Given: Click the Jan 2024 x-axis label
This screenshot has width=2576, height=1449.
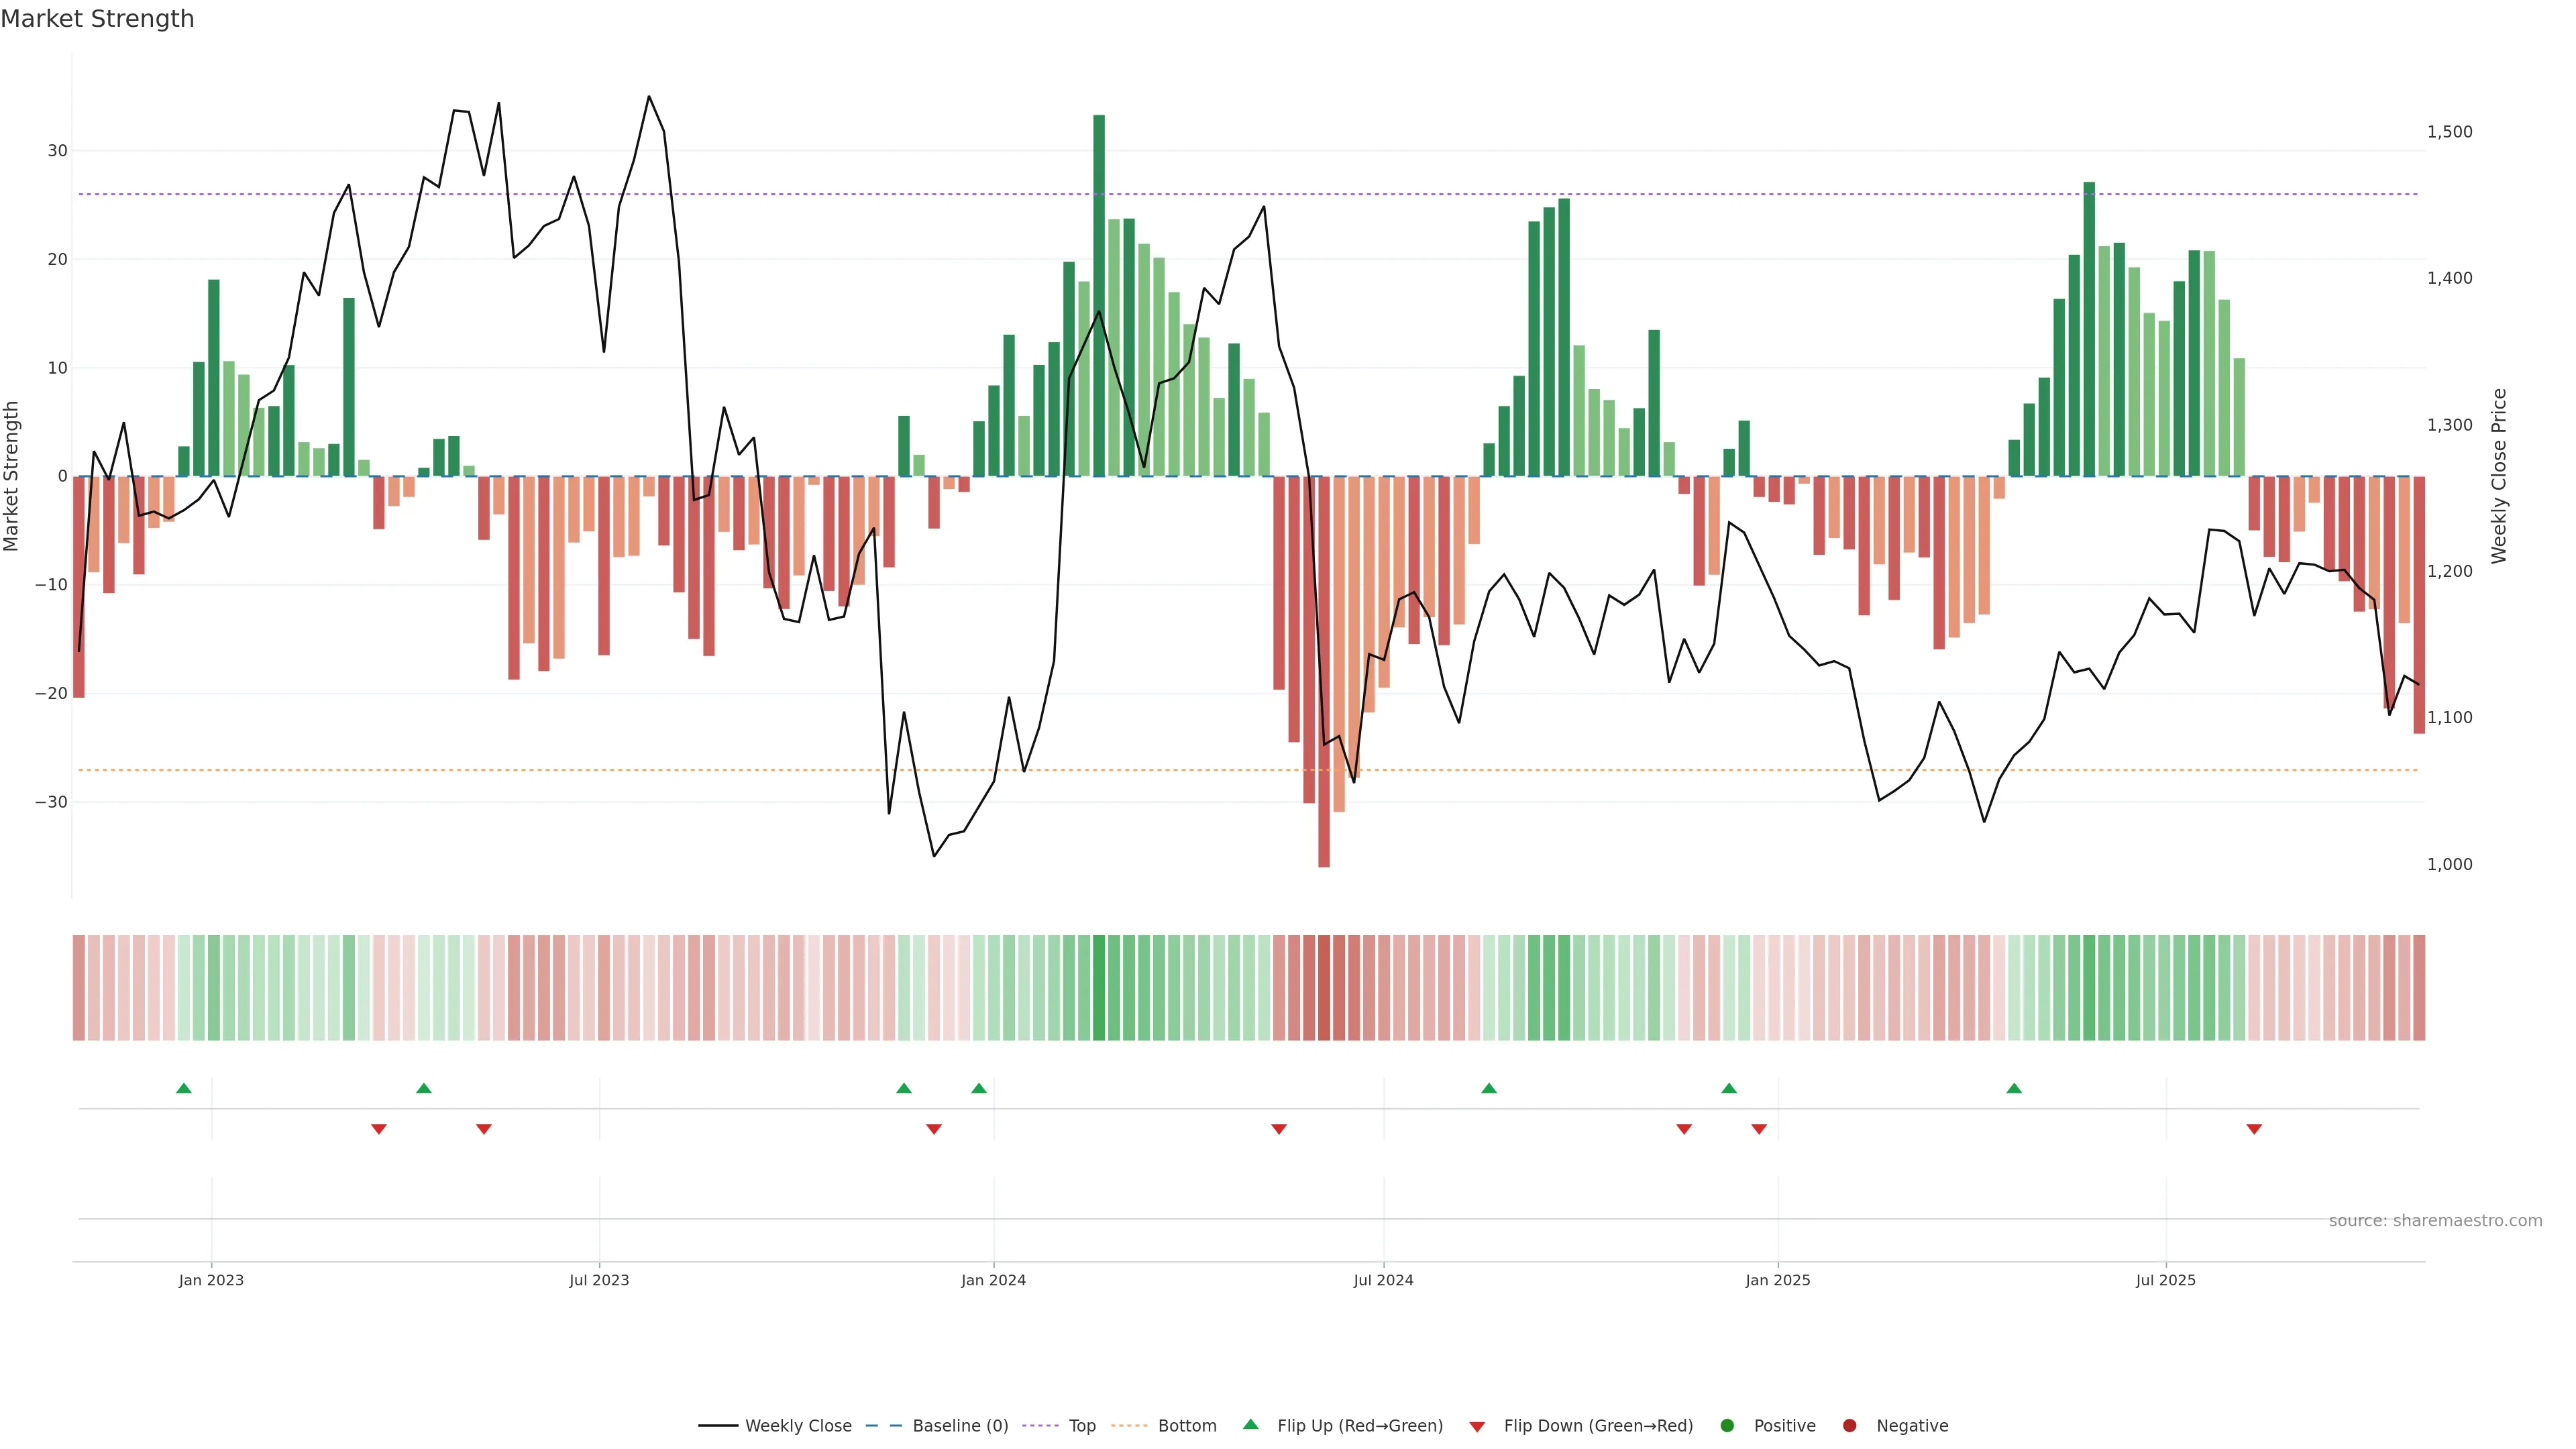Looking at the screenshot, I should click(x=993, y=1280).
